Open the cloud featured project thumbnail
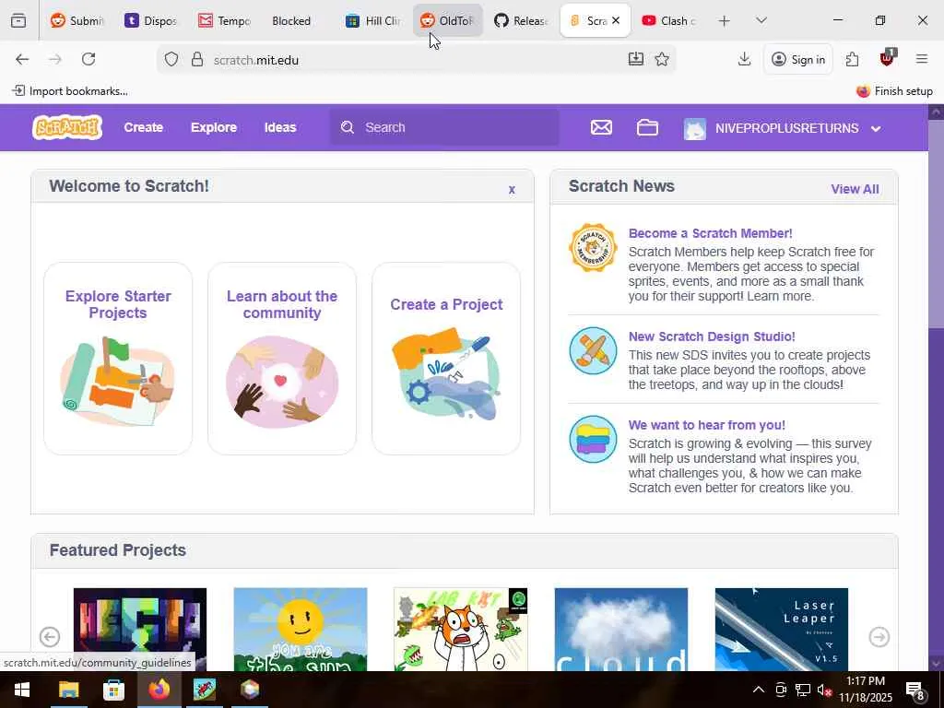944x708 pixels. click(620, 630)
